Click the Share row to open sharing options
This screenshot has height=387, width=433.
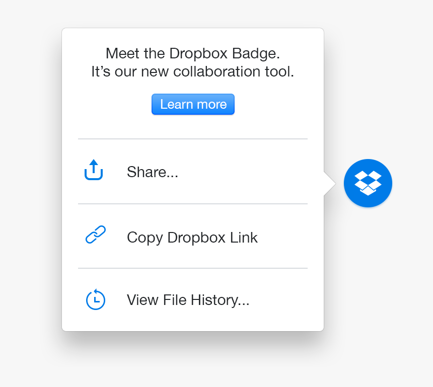(152, 172)
